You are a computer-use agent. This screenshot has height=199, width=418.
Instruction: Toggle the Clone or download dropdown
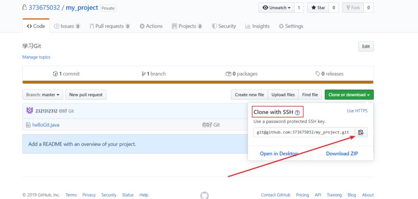349,95
